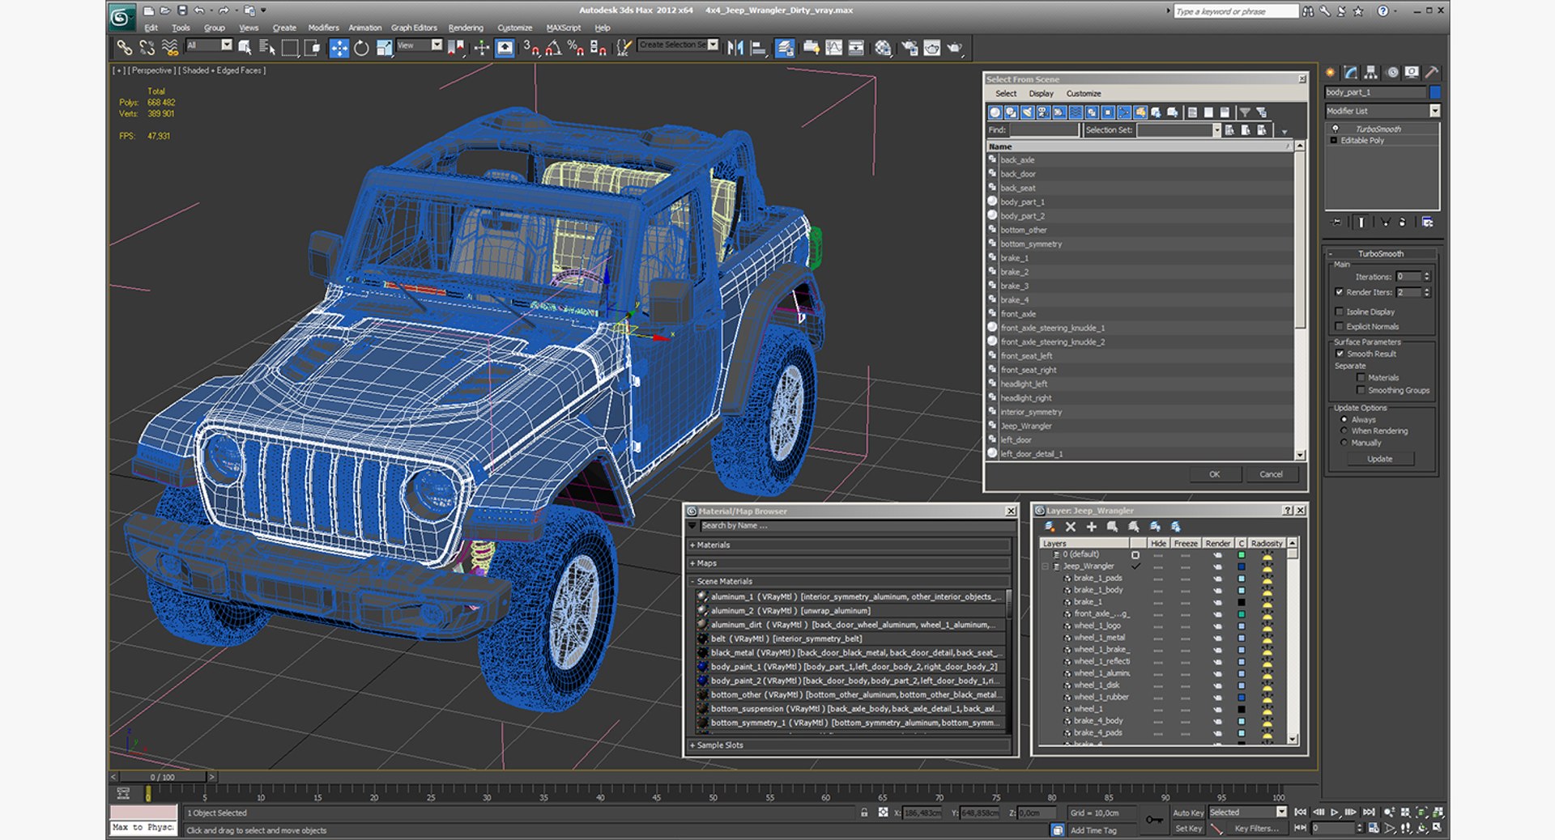Click the Align tool in main toolbar
The height and width of the screenshot is (840, 1555).
coord(758,49)
